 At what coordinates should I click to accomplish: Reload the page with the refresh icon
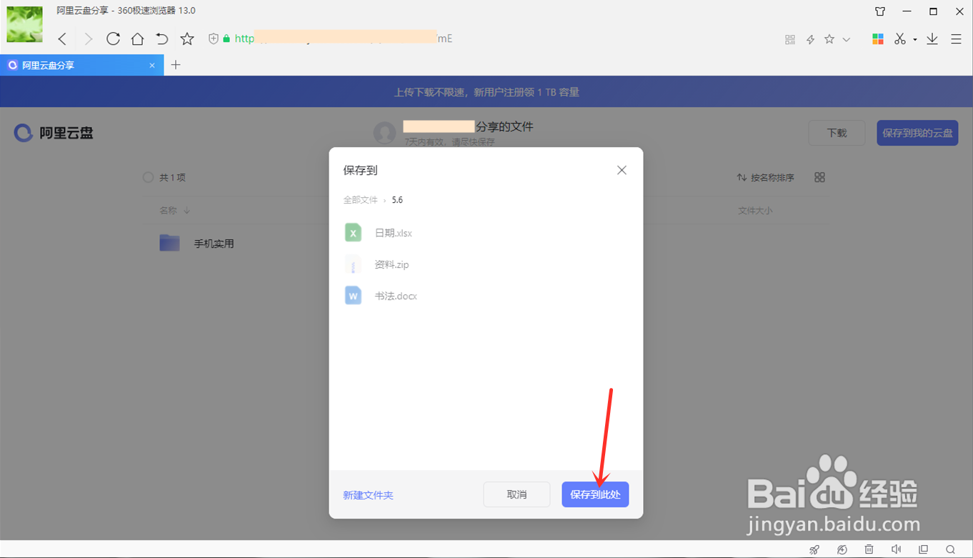[113, 39]
